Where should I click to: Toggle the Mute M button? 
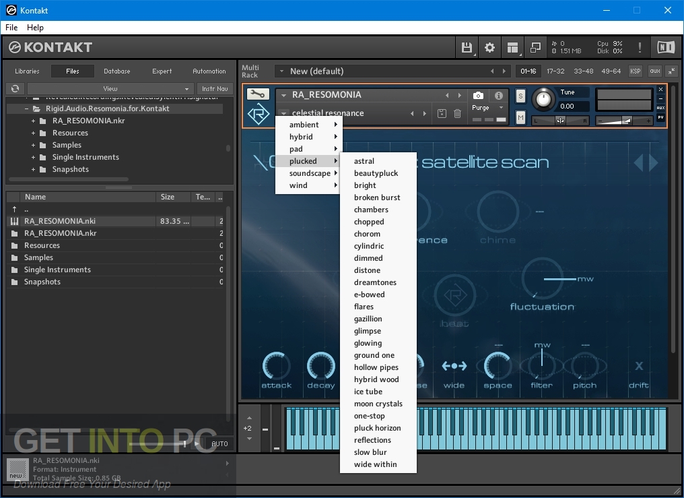[x=520, y=117]
